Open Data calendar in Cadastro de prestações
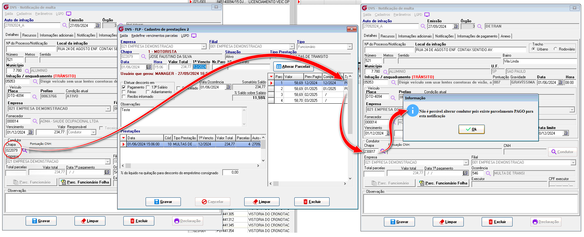Image resolution: width=584 pixels, height=237 pixels. (x=148, y=67)
